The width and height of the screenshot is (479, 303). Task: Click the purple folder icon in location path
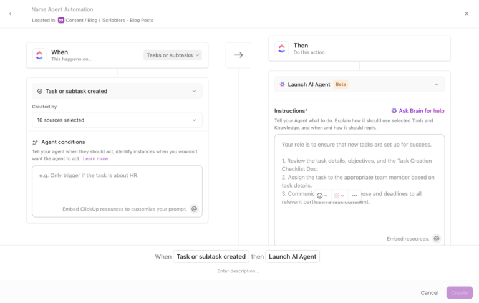[x=61, y=20]
